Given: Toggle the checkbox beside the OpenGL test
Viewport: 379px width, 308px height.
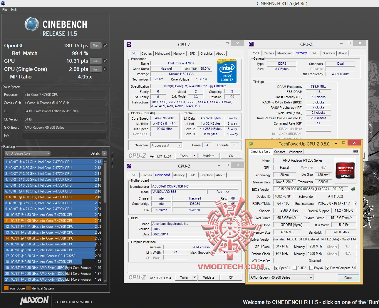Looking at the screenshot, I should point(105,46).
